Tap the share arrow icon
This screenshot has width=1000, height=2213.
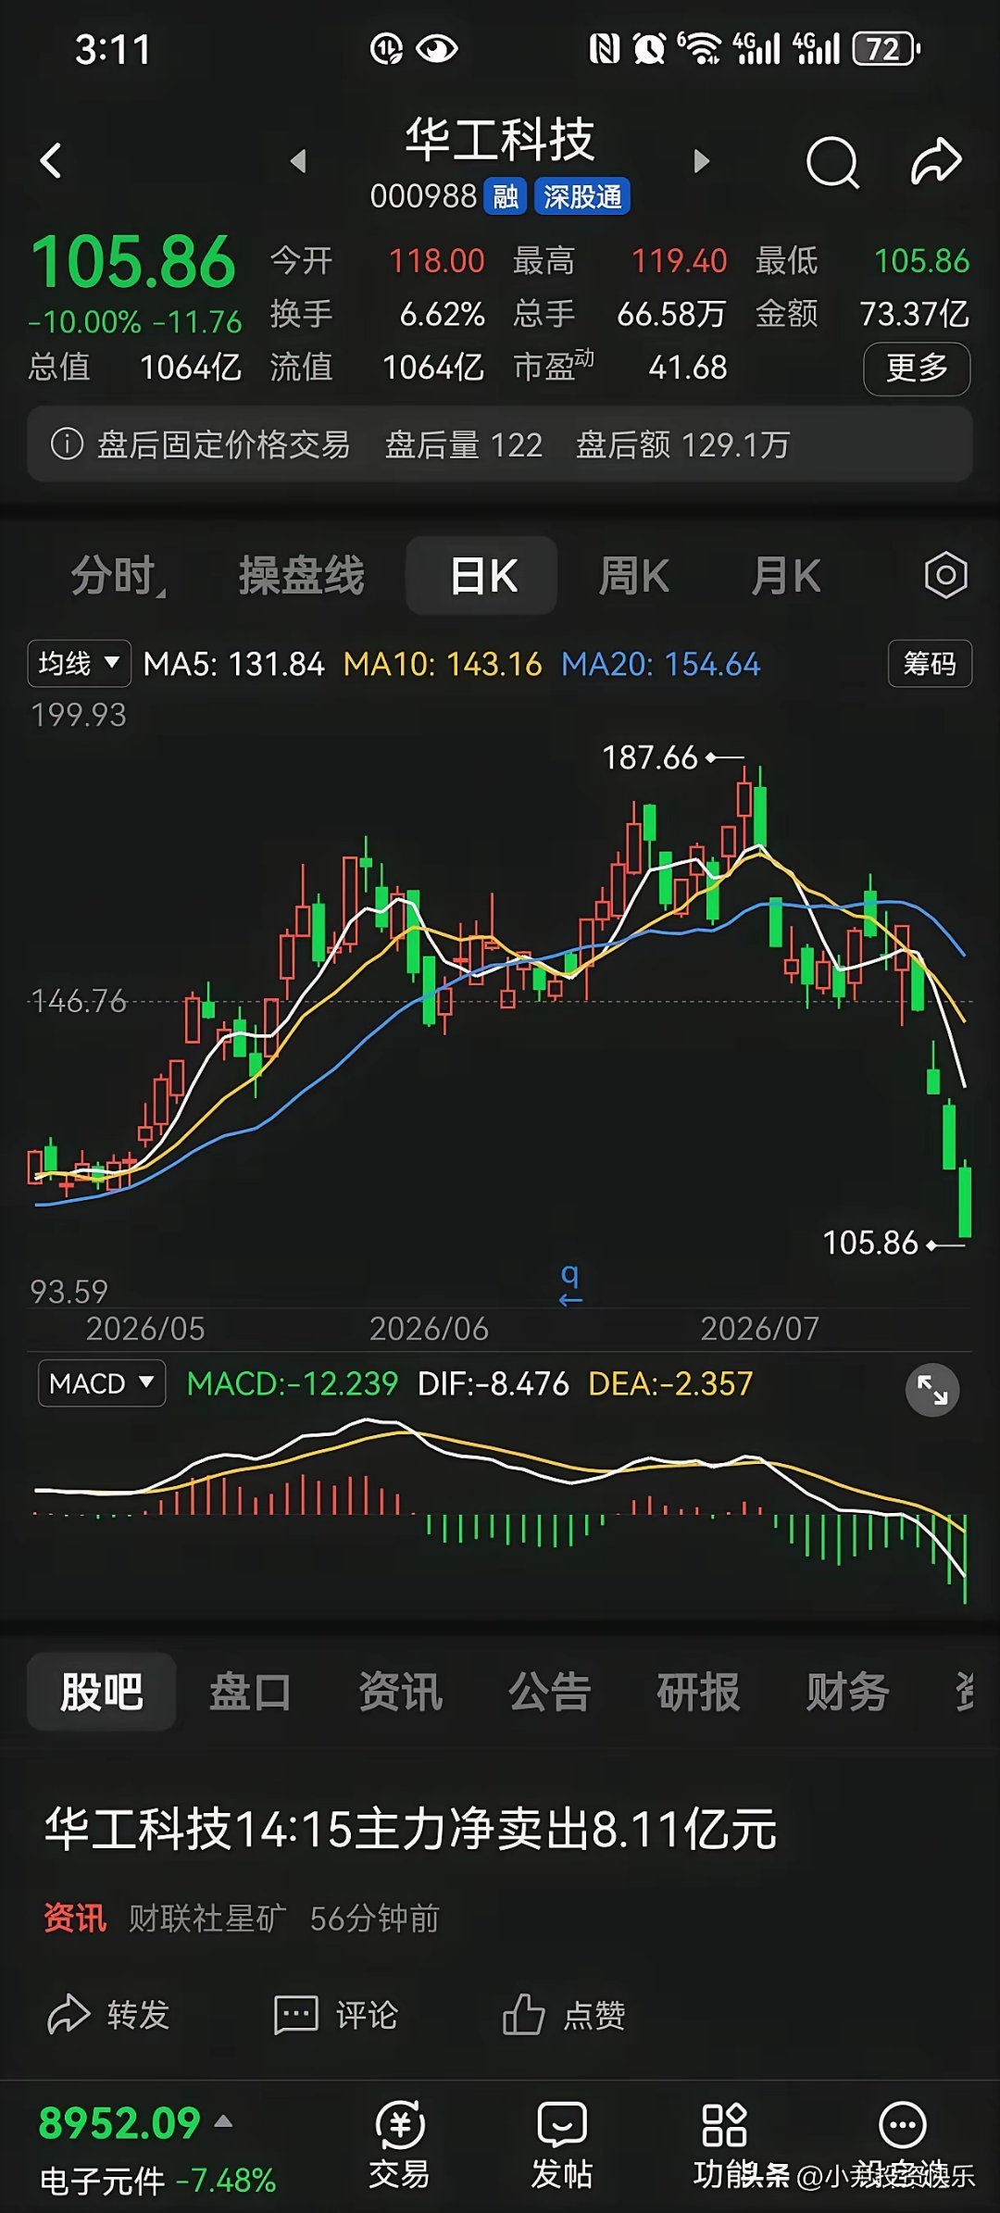pos(936,161)
